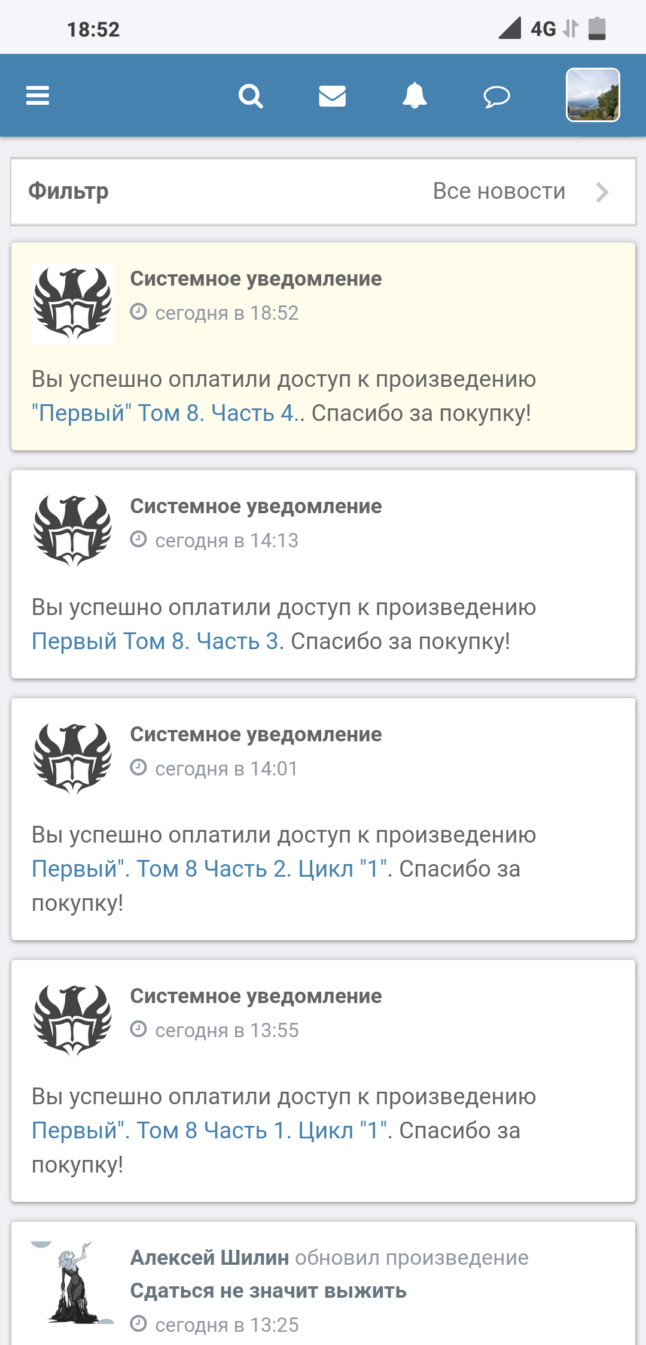Open author Алексей Шилин's profile
This screenshot has height=1345, width=646.
coord(209,1258)
